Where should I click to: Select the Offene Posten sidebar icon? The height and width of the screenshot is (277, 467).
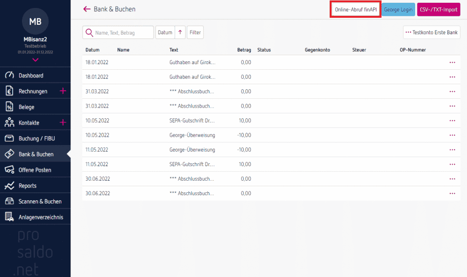tap(9, 170)
